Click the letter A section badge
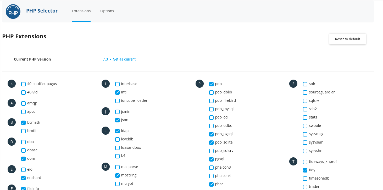 pos(12,103)
